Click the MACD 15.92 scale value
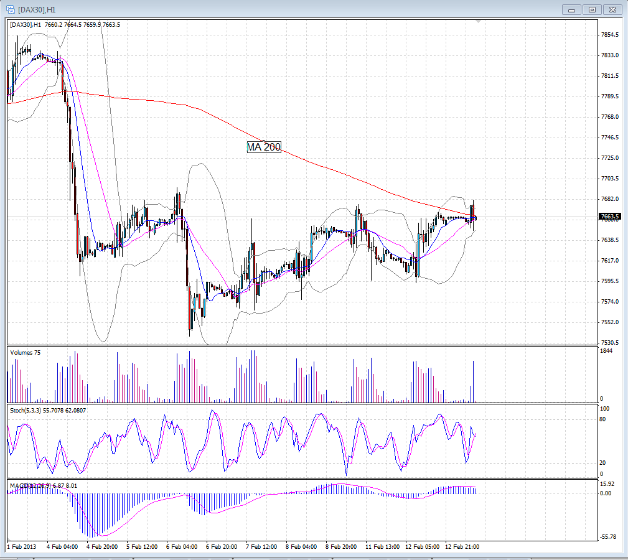 pyautogui.click(x=606, y=484)
